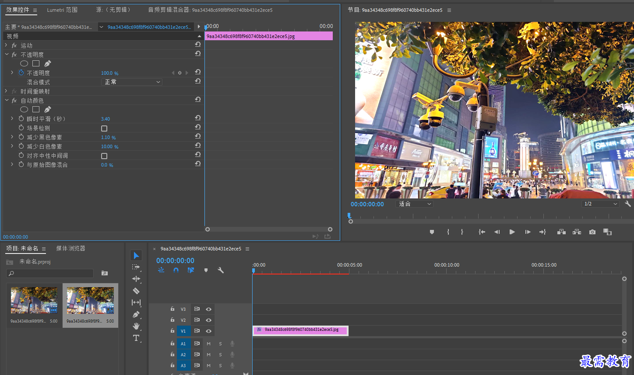
Task: Expand Temporal Smoothing parameter
Action: [12, 118]
